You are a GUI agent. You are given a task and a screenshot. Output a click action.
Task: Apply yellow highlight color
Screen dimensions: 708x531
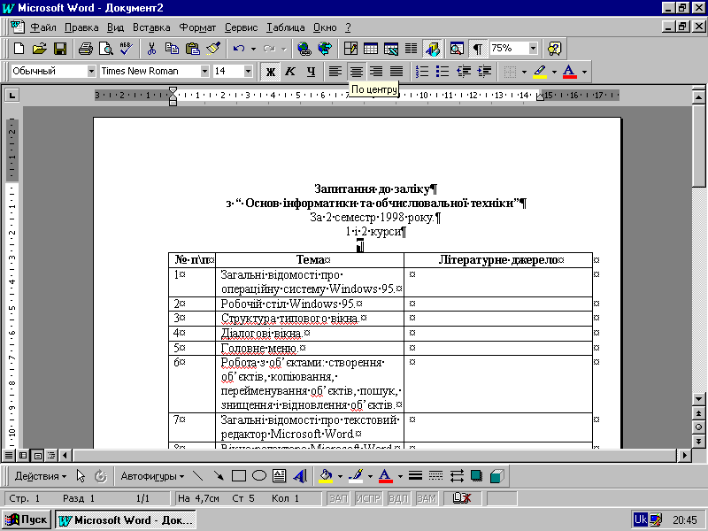tap(540, 72)
